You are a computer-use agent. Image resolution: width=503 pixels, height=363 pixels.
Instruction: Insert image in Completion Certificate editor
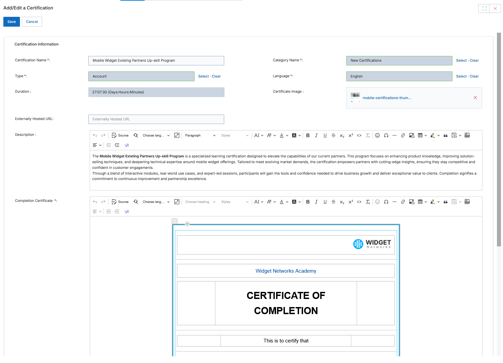(412, 202)
